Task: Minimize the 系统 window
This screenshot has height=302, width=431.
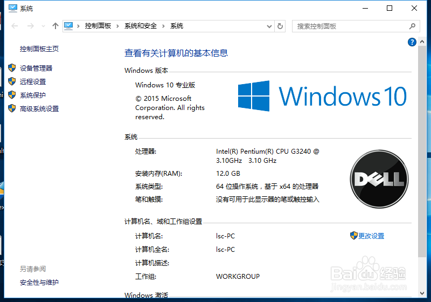Action: [x=365, y=8]
